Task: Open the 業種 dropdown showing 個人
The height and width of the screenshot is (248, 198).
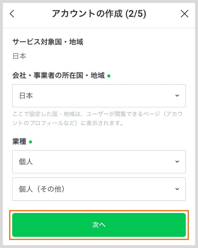Action: (x=99, y=162)
